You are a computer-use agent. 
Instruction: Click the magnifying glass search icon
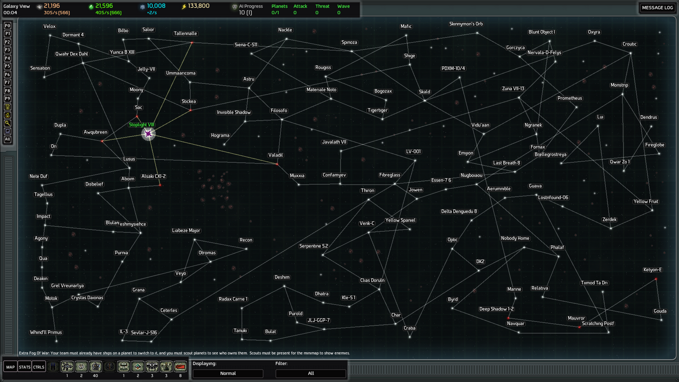point(7,123)
